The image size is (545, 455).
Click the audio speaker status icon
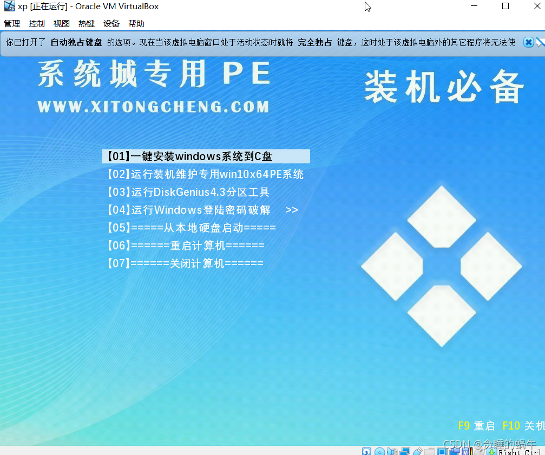pos(392,452)
